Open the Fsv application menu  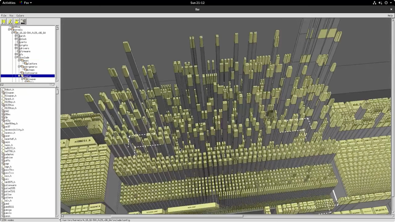pyautogui.click(x=26, y=3)
